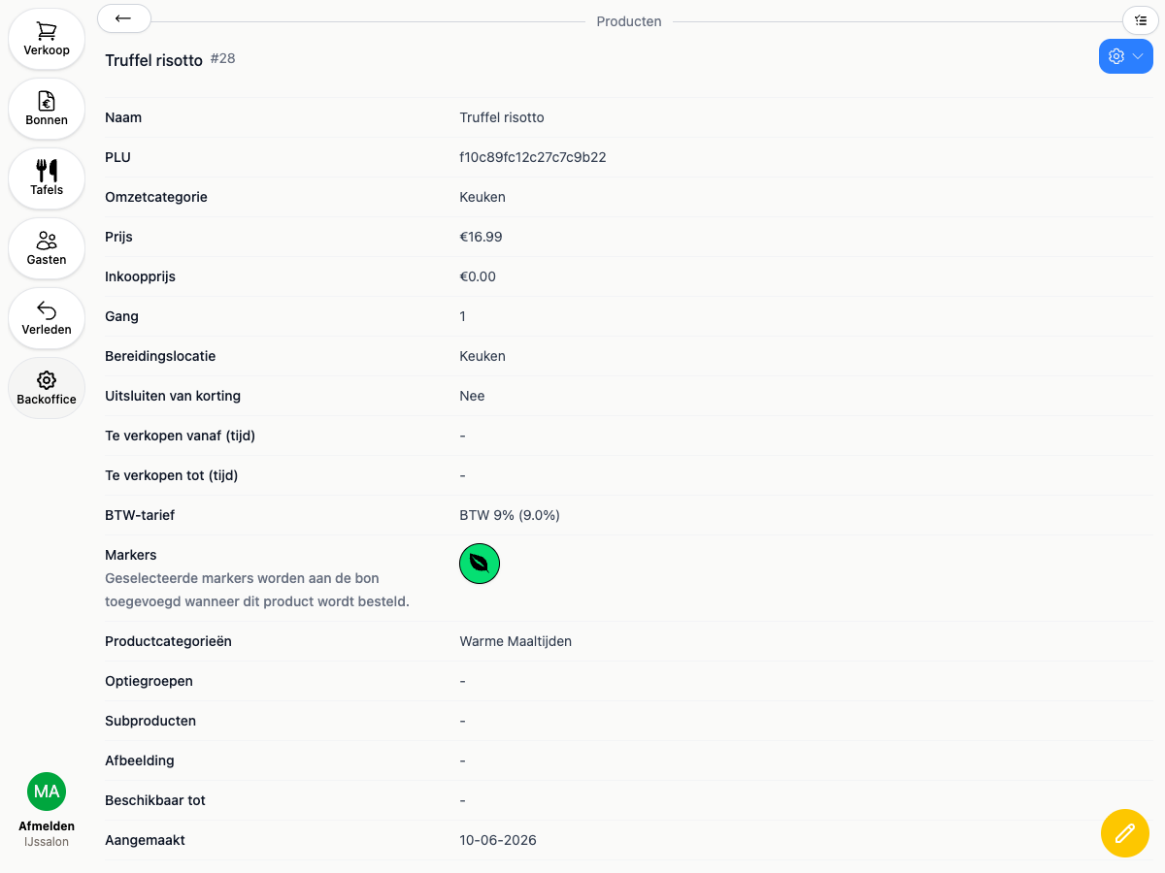Open Verleden history section
The height and width of the screenshot is (873, 1165).
[47, 318]
